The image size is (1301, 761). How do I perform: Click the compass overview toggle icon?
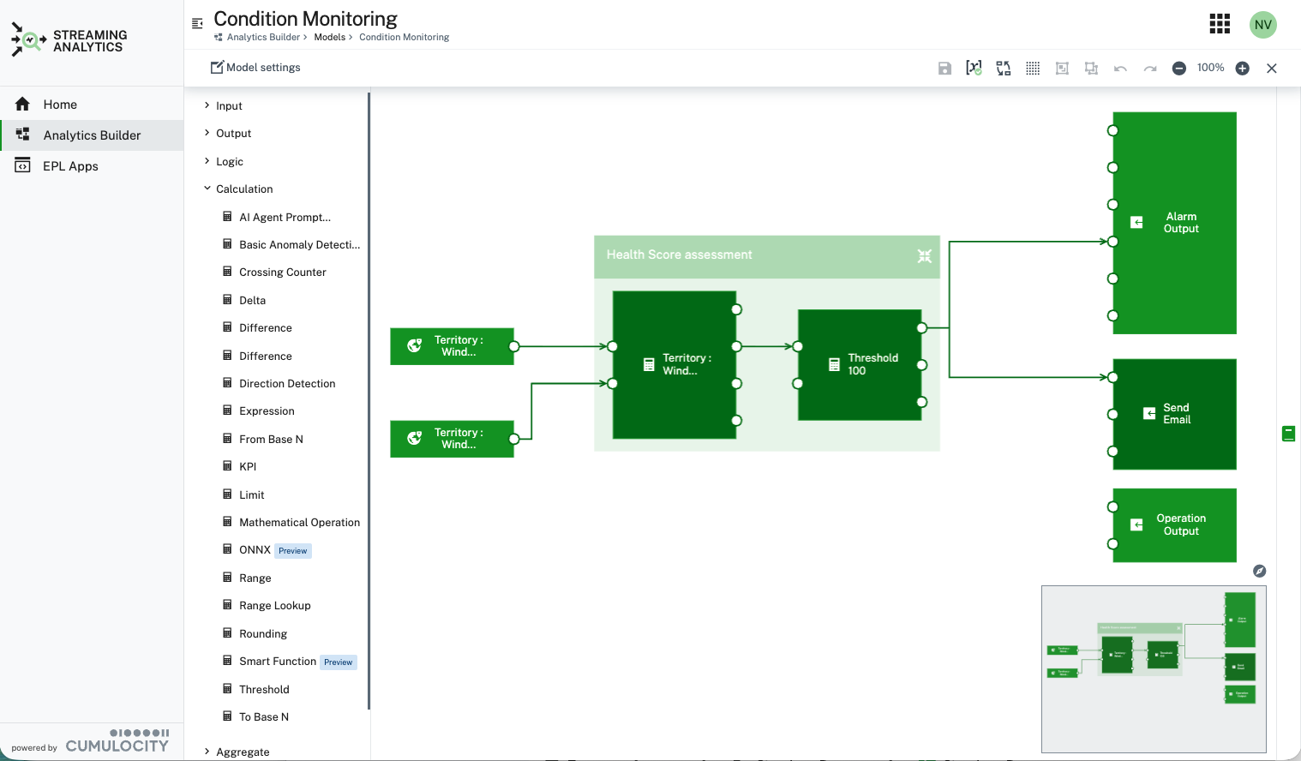pos(1259,571)
